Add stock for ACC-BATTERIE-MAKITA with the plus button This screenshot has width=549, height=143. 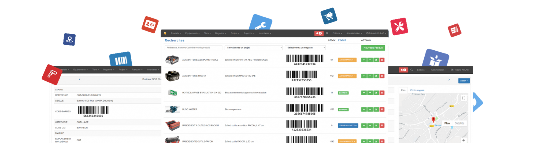pos(364,76)
